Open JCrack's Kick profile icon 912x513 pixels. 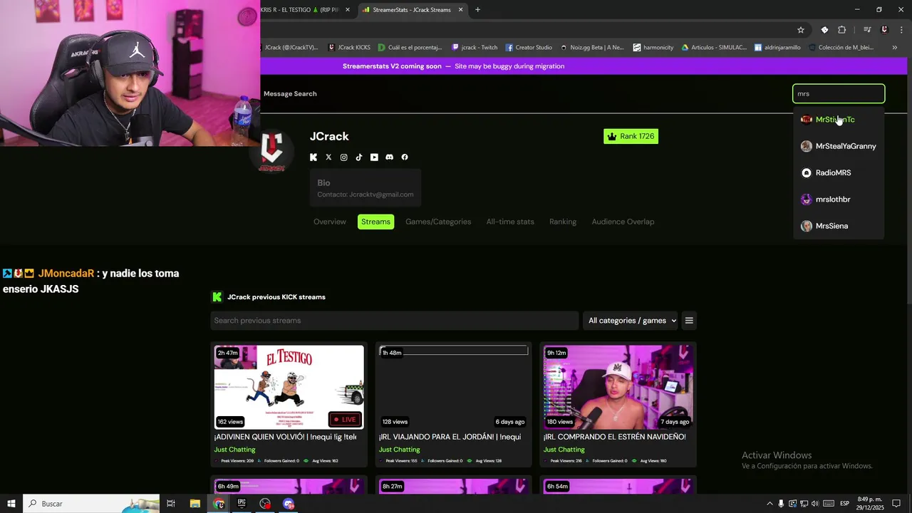[313, 157]
